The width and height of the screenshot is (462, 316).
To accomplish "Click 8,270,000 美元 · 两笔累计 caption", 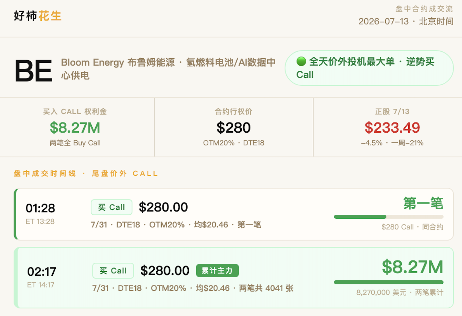I will (400, 293).
